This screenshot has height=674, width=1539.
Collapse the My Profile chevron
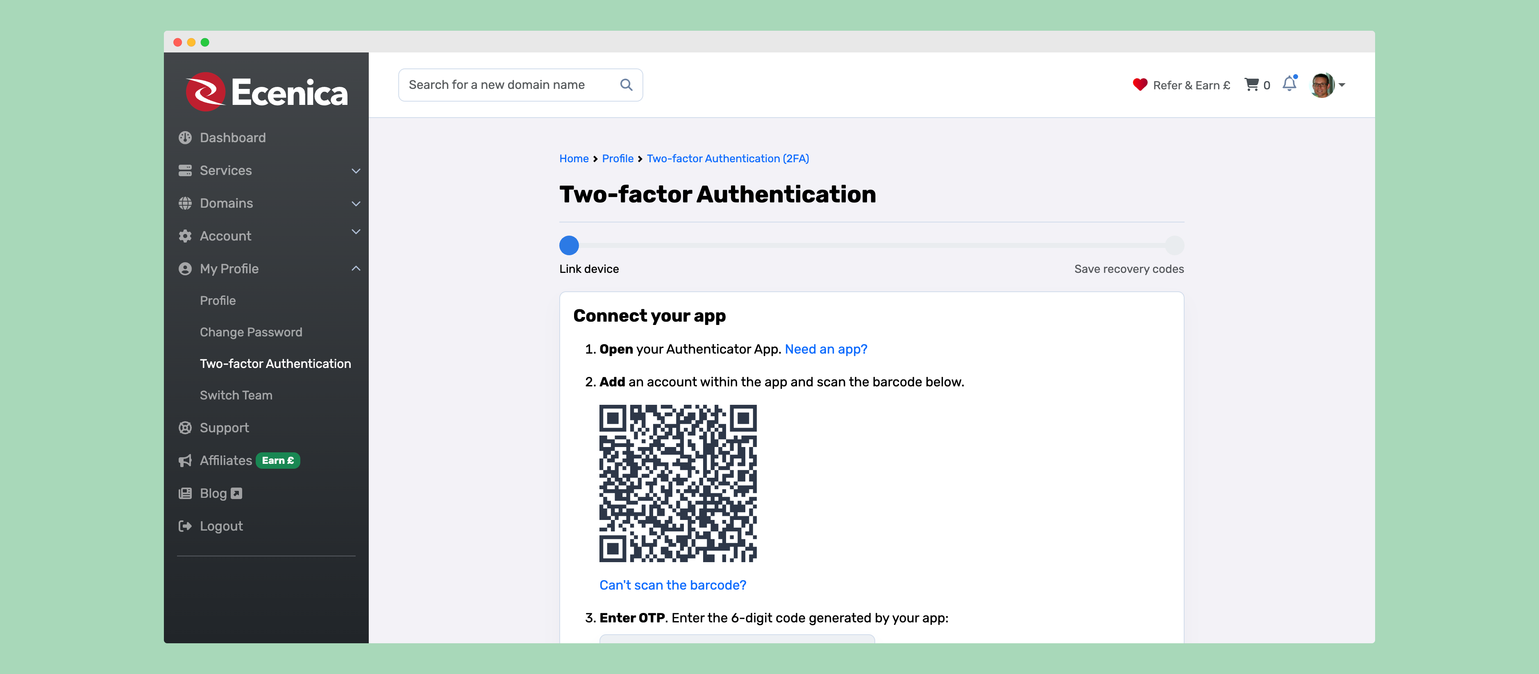click(356, 269)
